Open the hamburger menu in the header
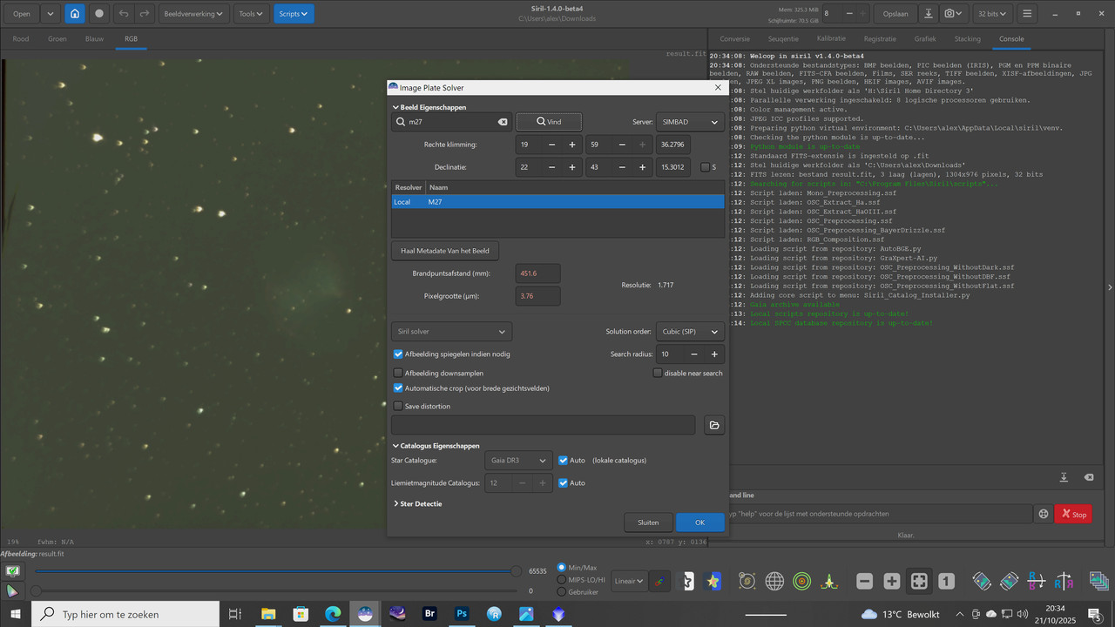Image resolution: width=1115 pixels, height=627 pixels. pyautogui.click(x=1027, y=14)
